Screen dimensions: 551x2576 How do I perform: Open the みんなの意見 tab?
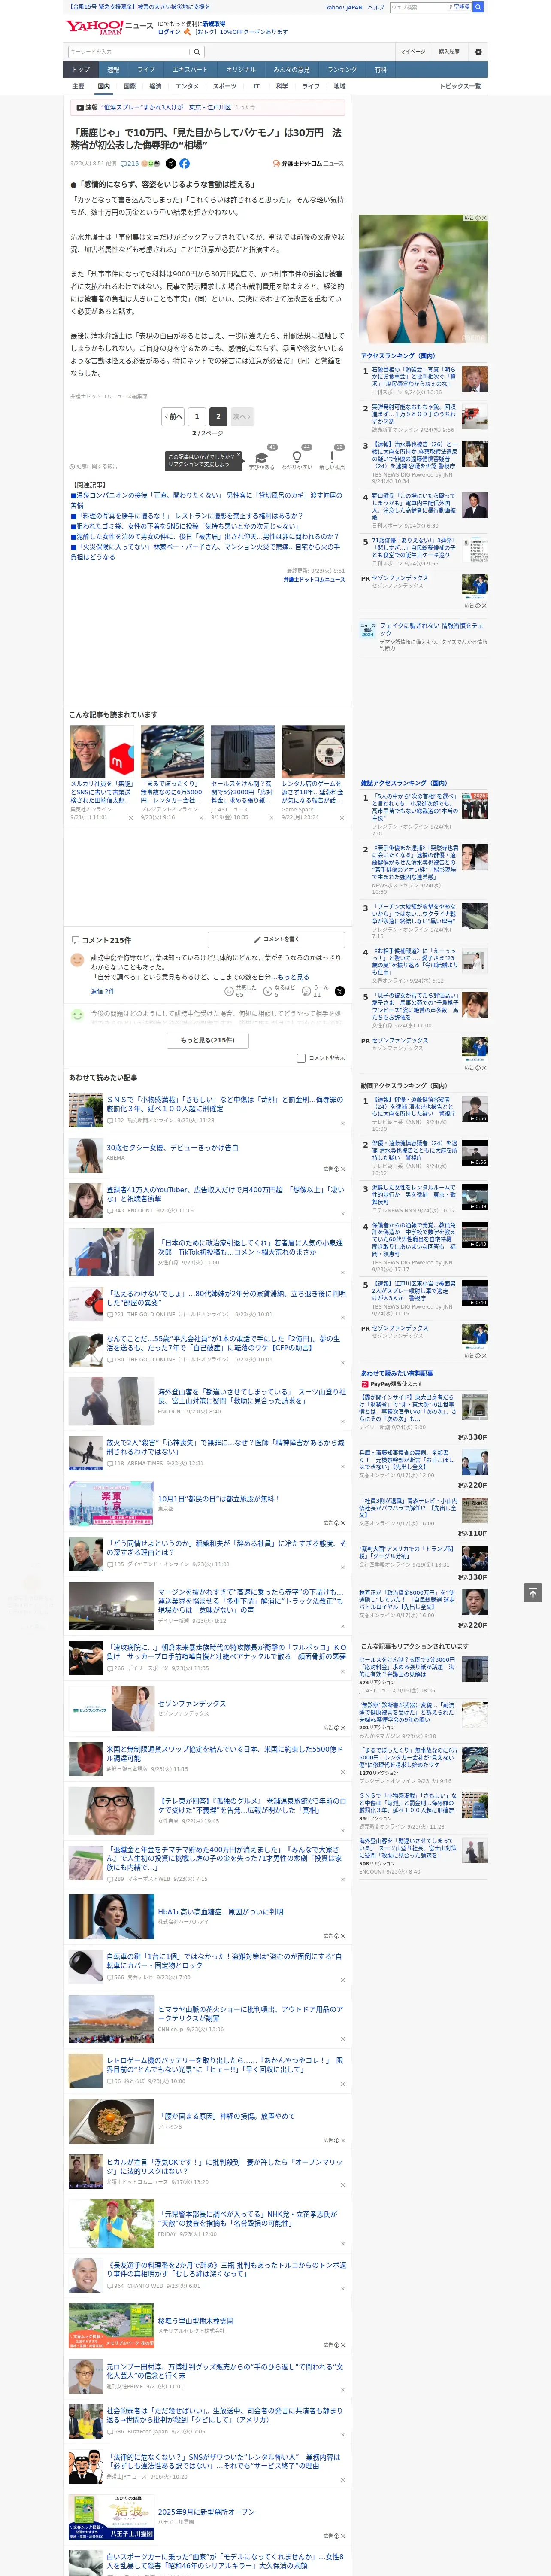click(x=291, y=70)
